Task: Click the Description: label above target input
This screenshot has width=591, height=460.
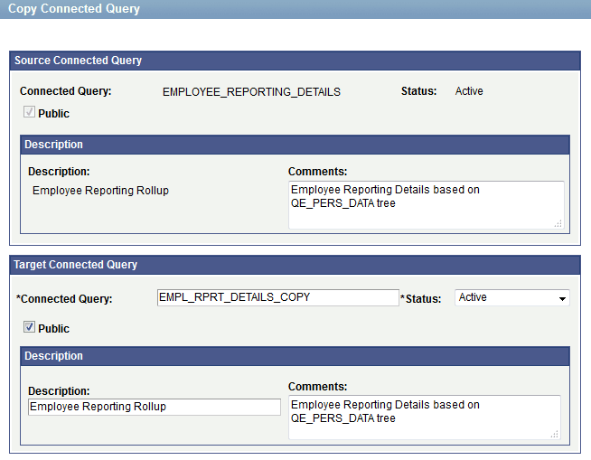Action: pos(59,391)
